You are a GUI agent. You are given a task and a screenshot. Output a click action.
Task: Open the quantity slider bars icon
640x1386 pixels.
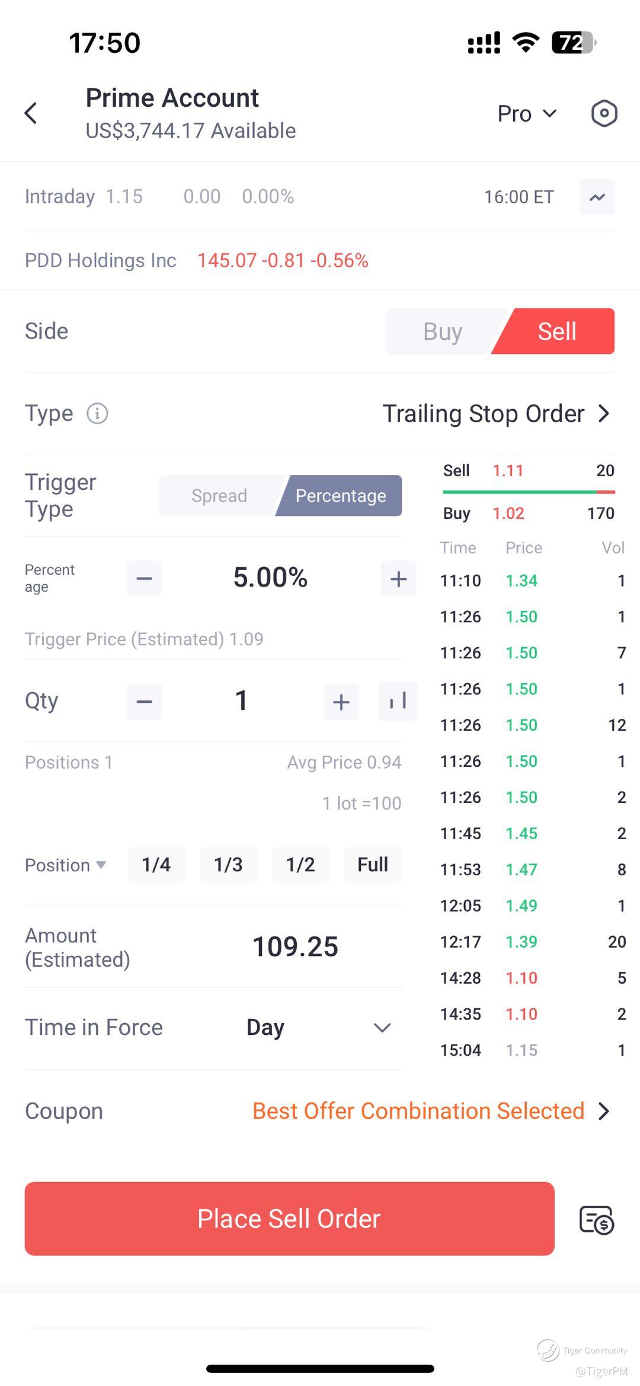click(398, 701)
